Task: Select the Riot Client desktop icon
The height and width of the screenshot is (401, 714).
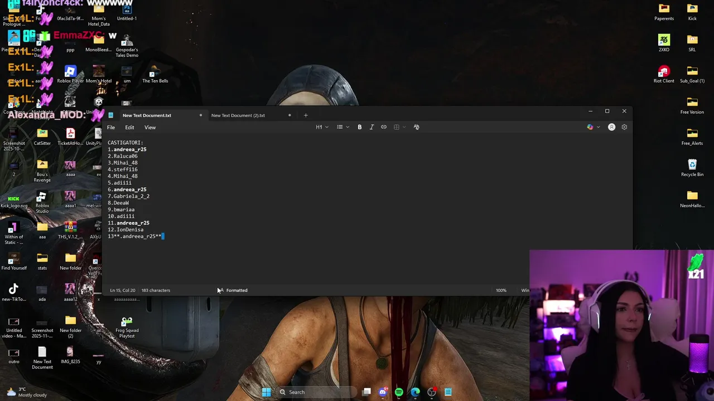Action: (x=664, y=74)
